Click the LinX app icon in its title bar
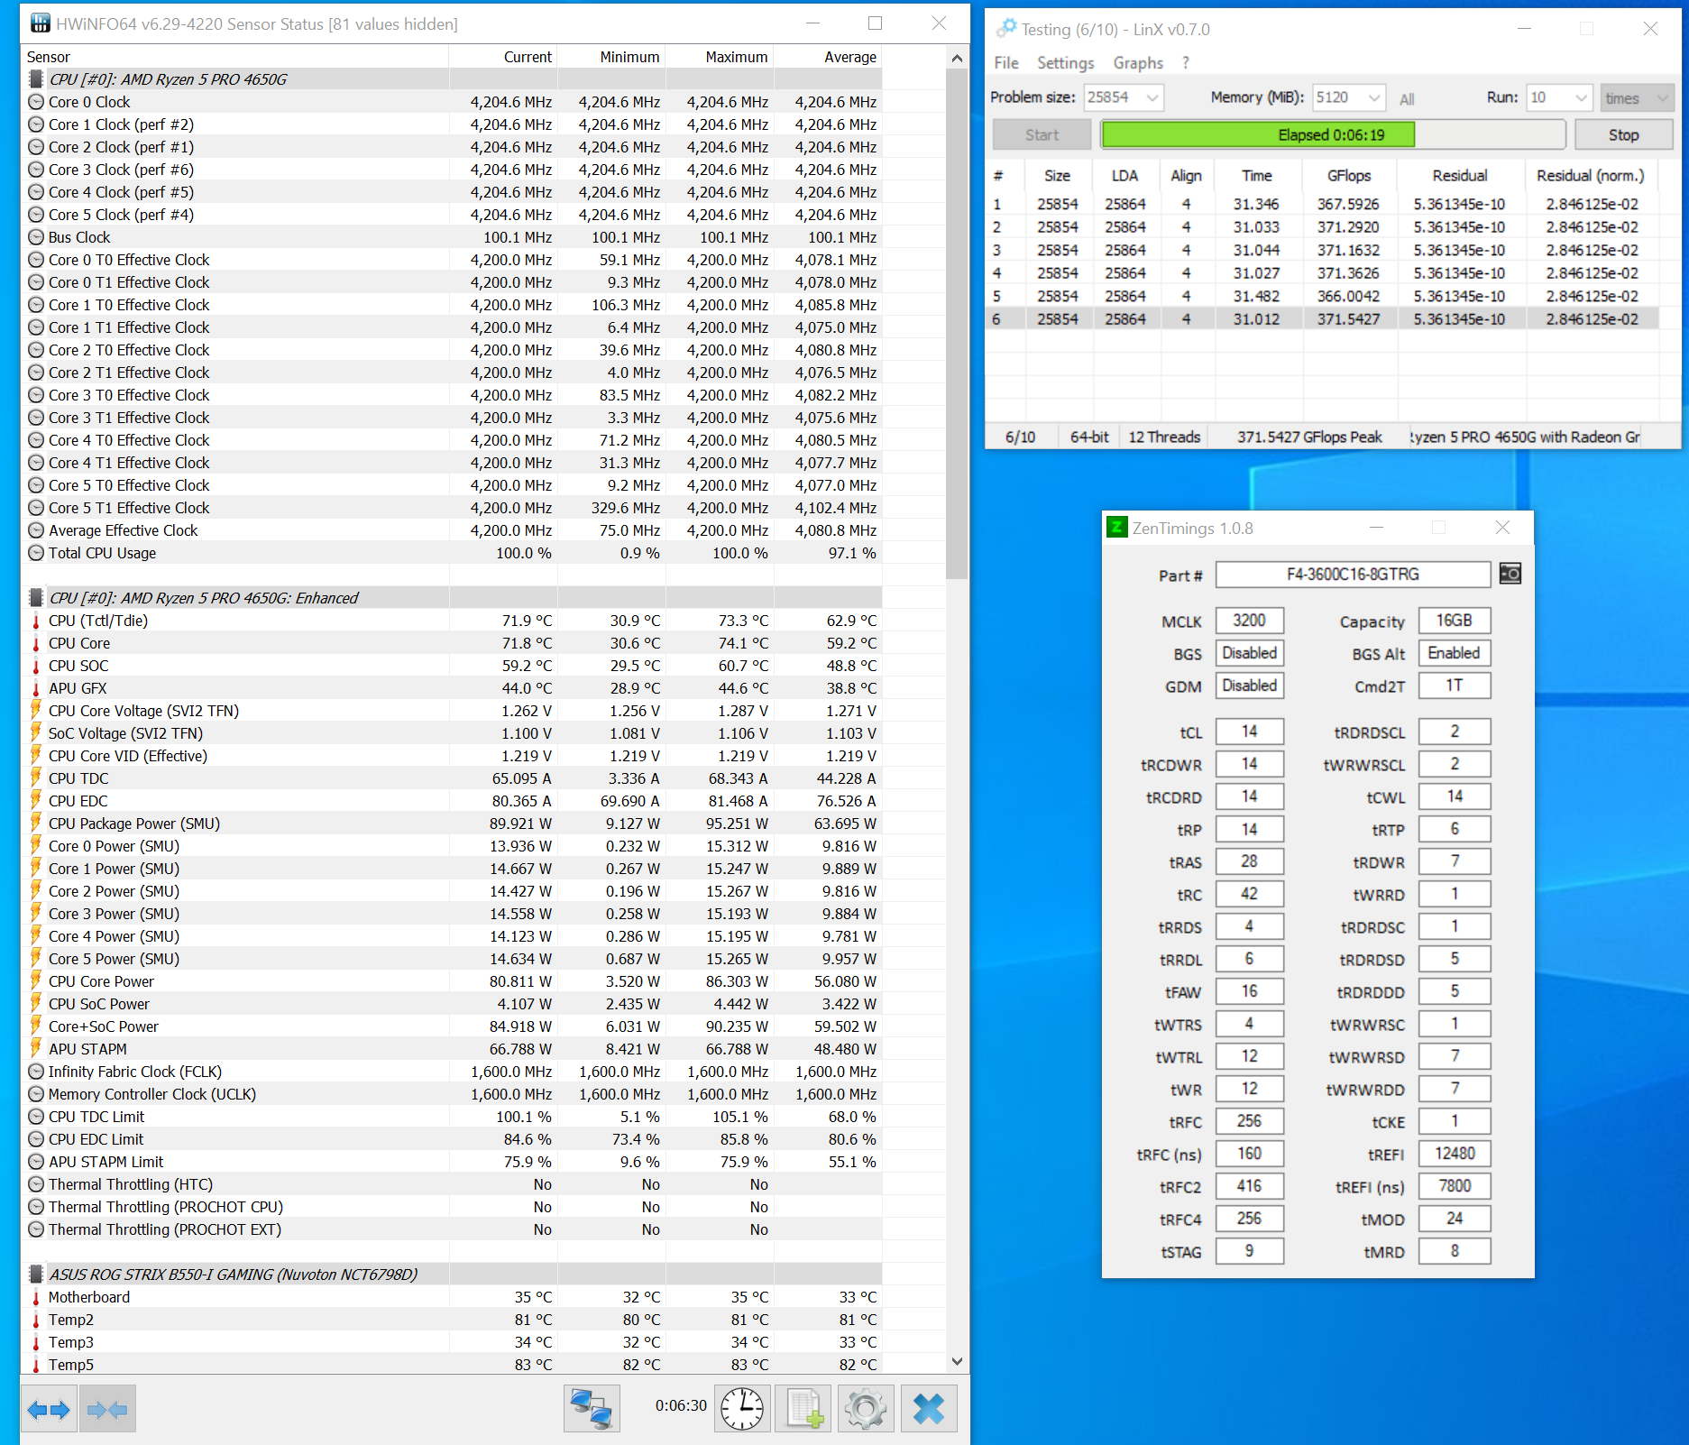The height and width of the screenshot is (1445, 1689). [x=1005, y=29]
